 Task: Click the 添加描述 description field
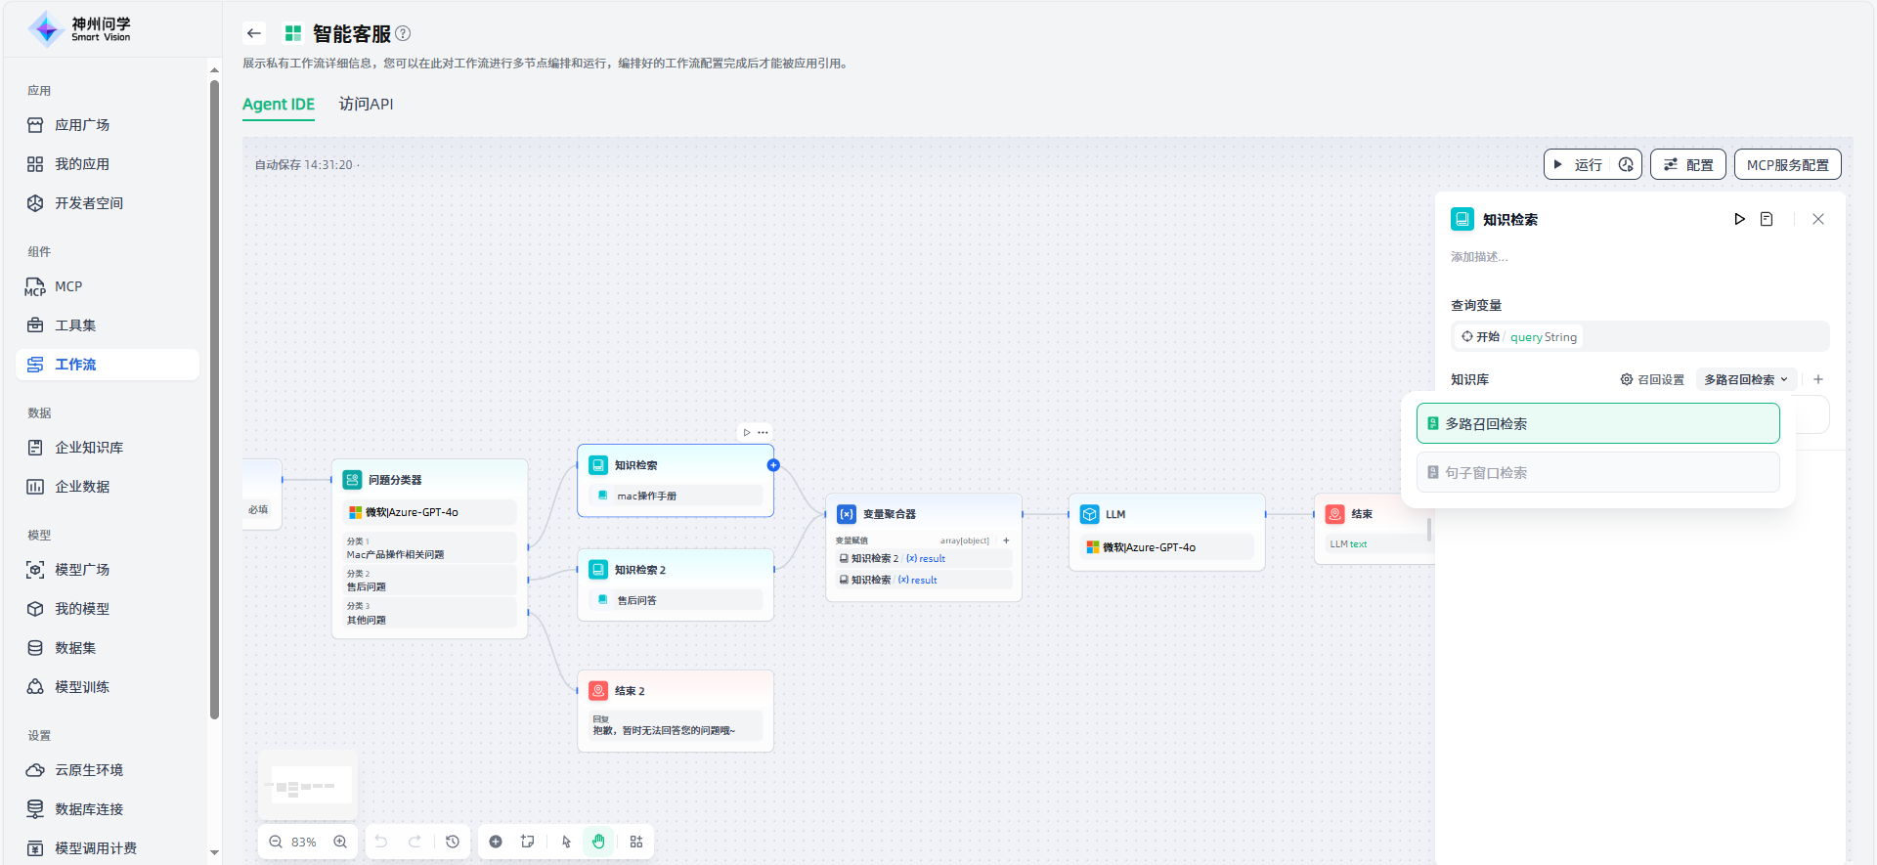coord(1479,257)
